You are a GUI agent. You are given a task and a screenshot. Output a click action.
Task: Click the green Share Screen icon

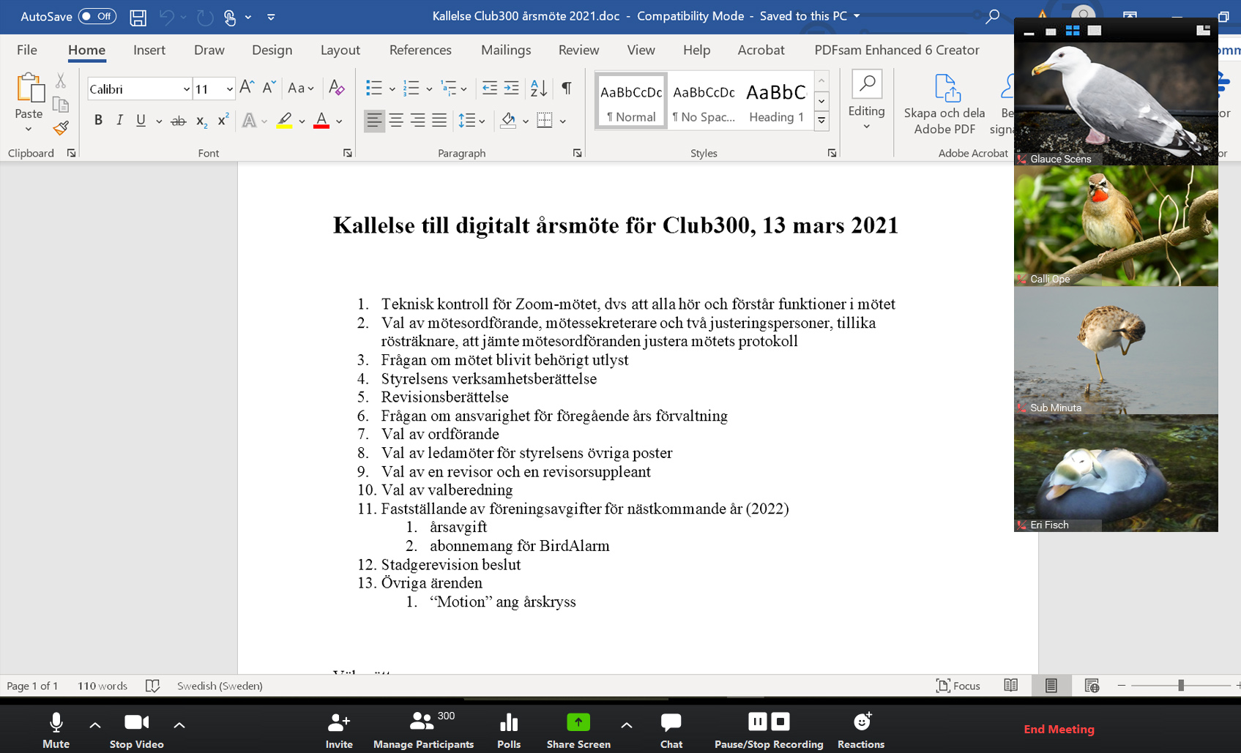(578, 722)
